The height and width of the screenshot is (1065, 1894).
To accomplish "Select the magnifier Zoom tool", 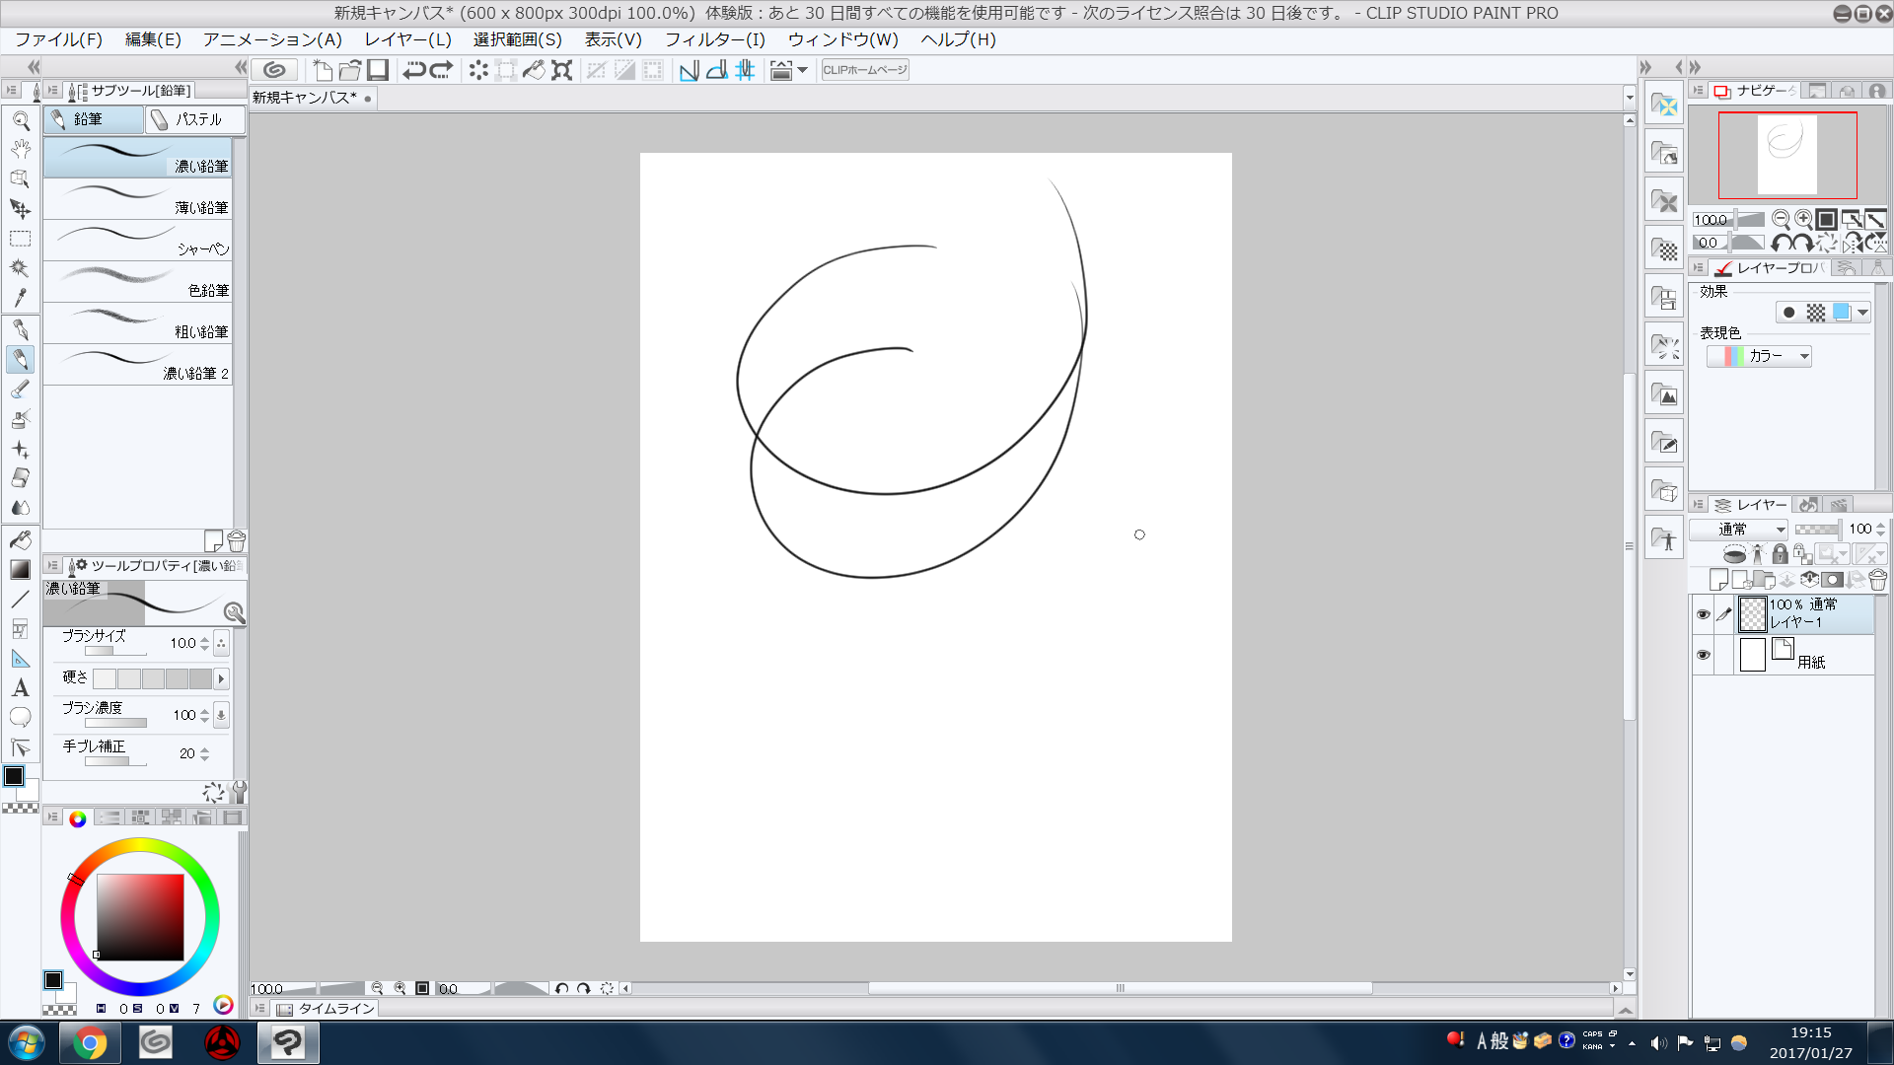I will [20, 121].
